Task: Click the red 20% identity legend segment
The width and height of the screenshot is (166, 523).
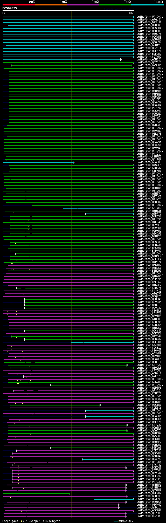Action: (19, 4)
